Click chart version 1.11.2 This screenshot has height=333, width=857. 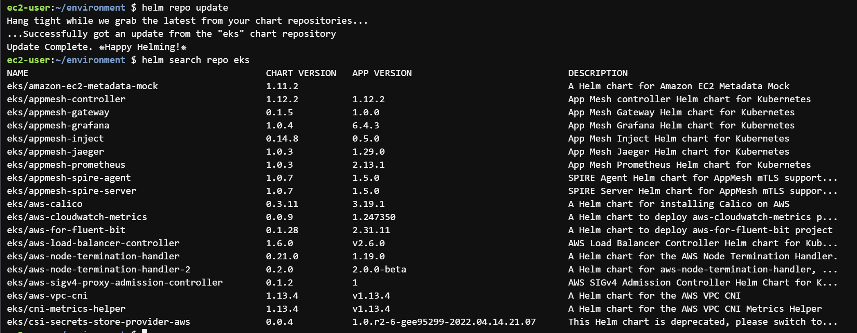point(282,86)
